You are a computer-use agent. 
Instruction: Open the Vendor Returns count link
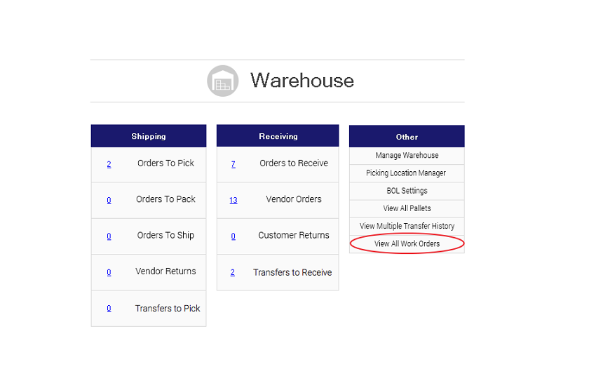[109, 272]
